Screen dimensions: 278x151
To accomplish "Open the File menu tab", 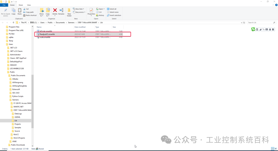I will (x=4, y=5).
